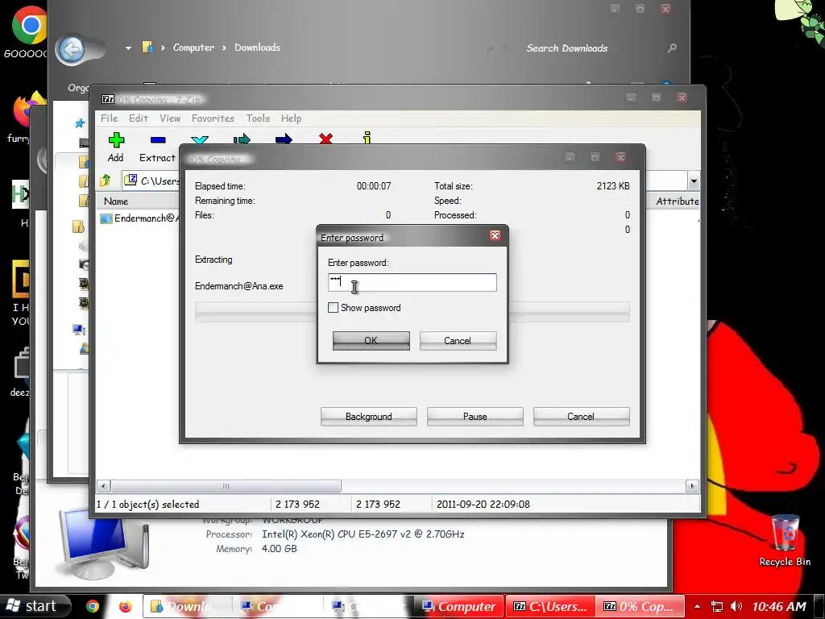Expand the 7-Zip address bar dropdown

click(694, 181)
